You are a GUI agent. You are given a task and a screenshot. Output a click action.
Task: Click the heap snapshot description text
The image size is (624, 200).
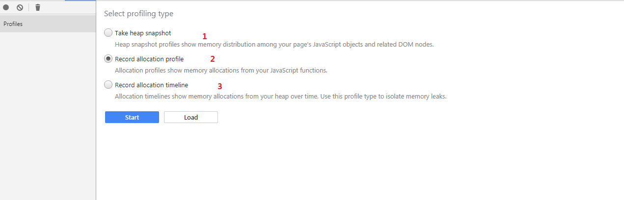(274, 44)
